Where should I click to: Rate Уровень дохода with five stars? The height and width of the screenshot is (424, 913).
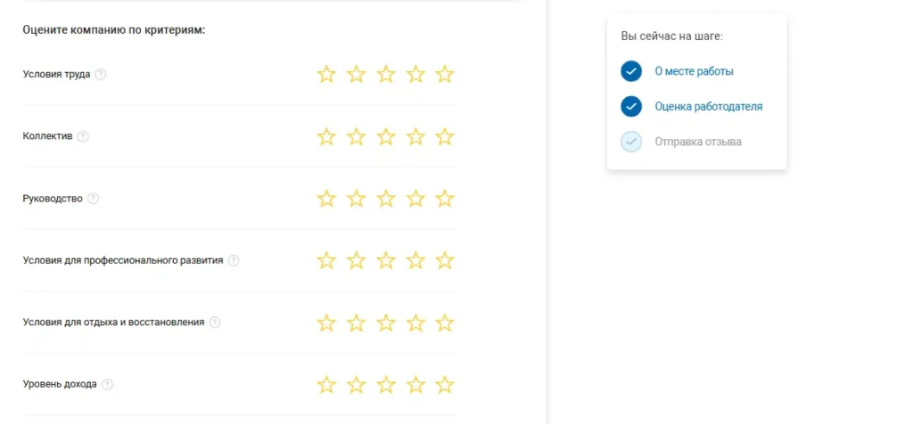444,385
